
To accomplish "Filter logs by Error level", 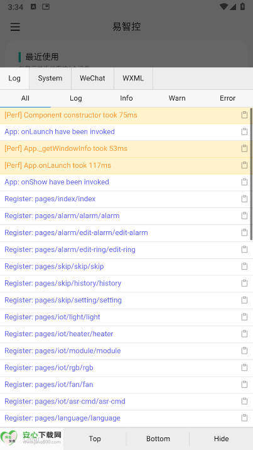I will point(227,98).
